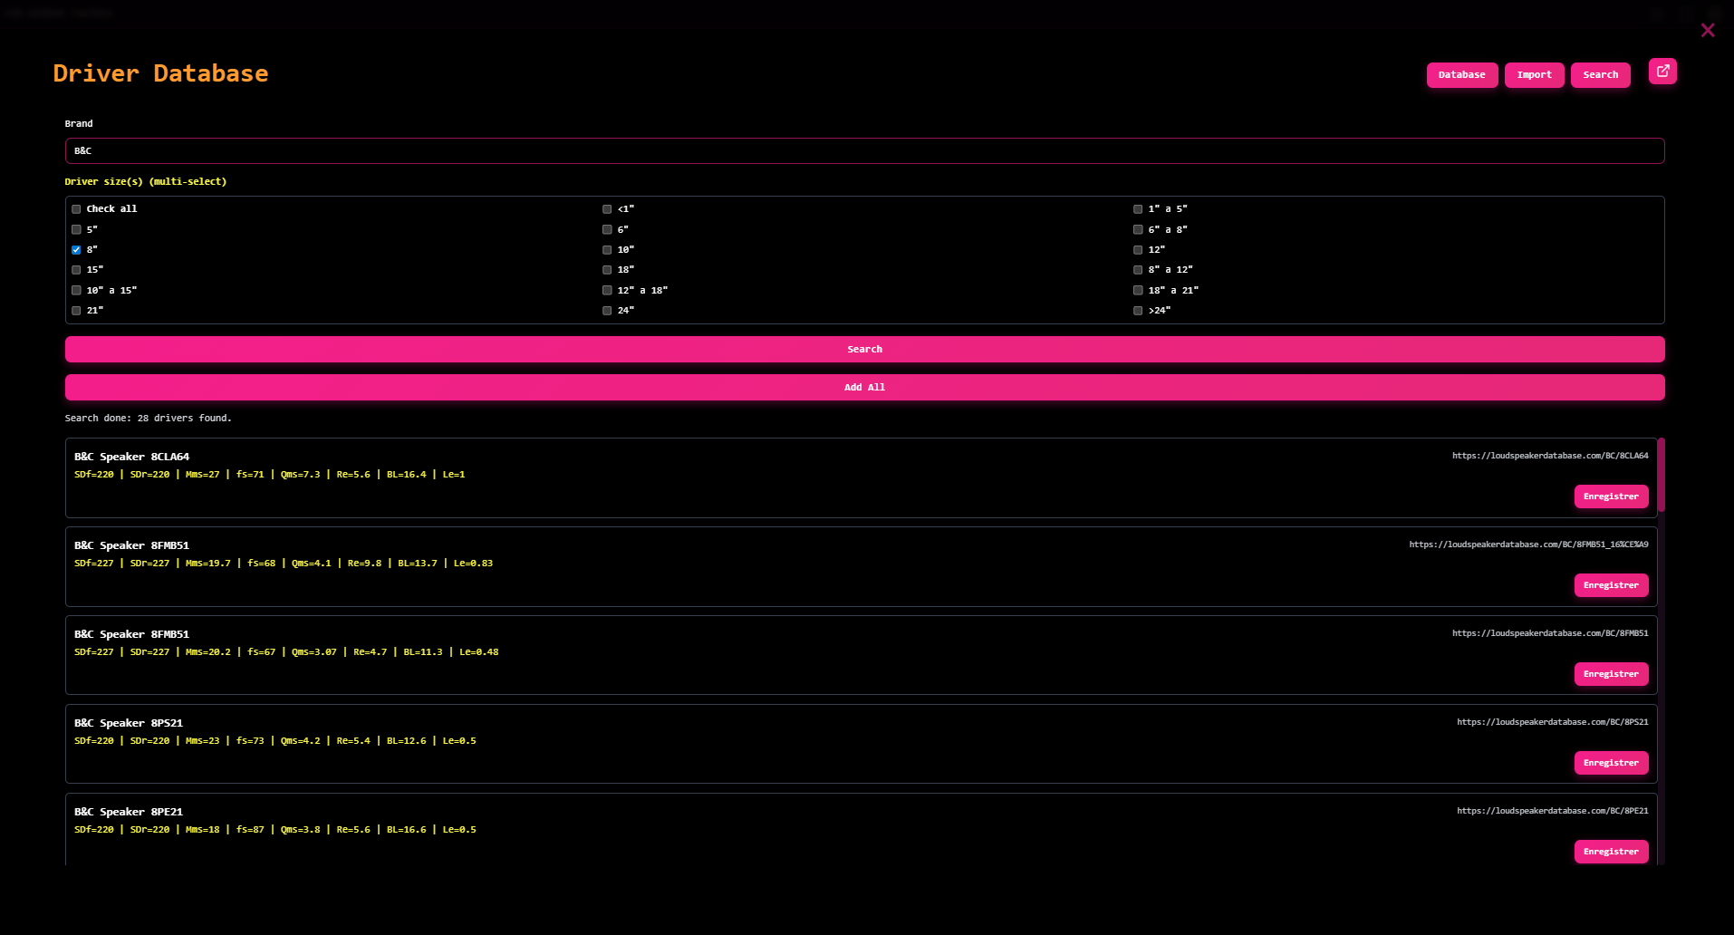
Task: Click the results list scrollbar thumb
Action: 1662,474
